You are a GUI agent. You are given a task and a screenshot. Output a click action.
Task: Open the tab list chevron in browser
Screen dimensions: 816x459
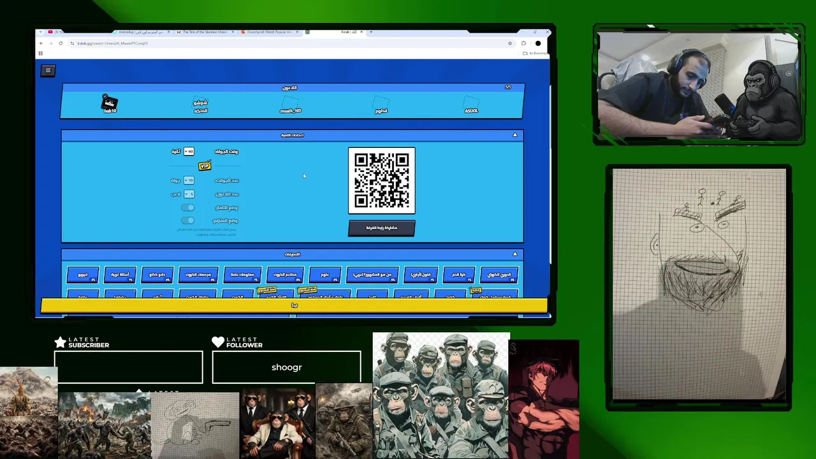[42, 32]
